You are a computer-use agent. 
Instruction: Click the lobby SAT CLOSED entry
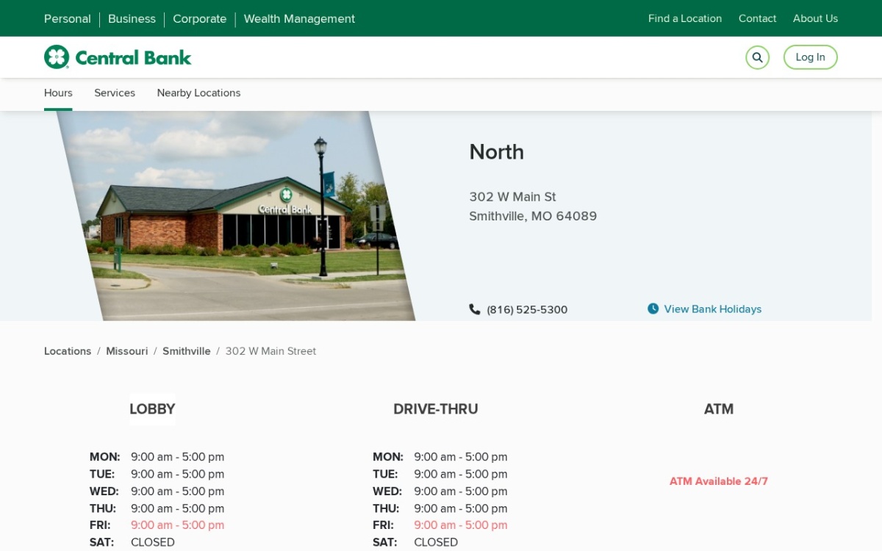click(x=153, y=542)
